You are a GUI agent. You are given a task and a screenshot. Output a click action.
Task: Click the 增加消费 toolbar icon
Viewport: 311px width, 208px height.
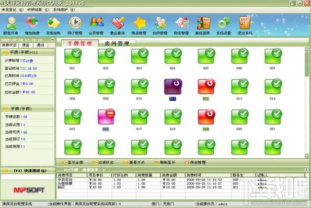coord(32,26)
